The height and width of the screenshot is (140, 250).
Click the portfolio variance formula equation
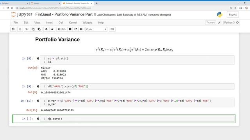[134, 50]
